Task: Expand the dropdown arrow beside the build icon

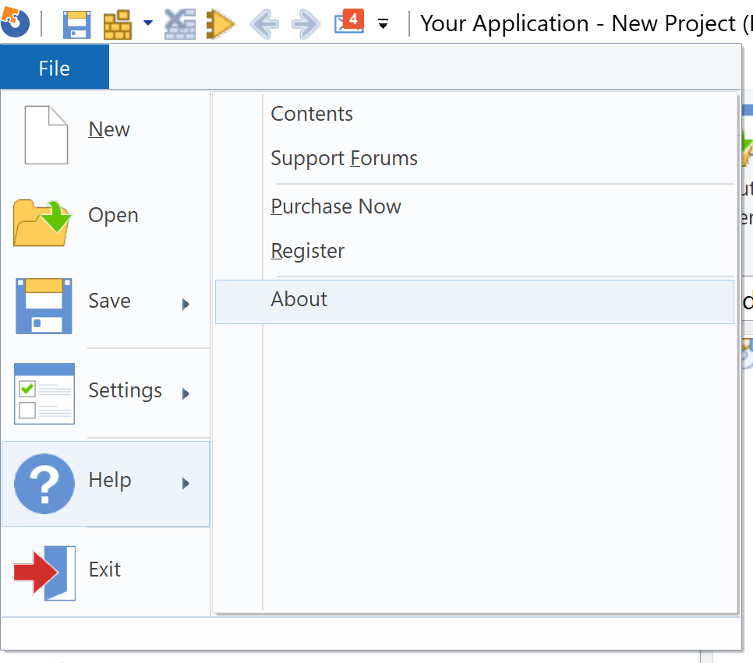Action: pos(147,23)
